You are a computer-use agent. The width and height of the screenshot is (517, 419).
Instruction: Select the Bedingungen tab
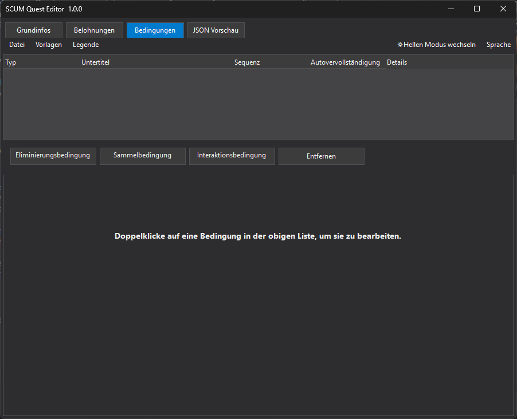coord(155,30)
